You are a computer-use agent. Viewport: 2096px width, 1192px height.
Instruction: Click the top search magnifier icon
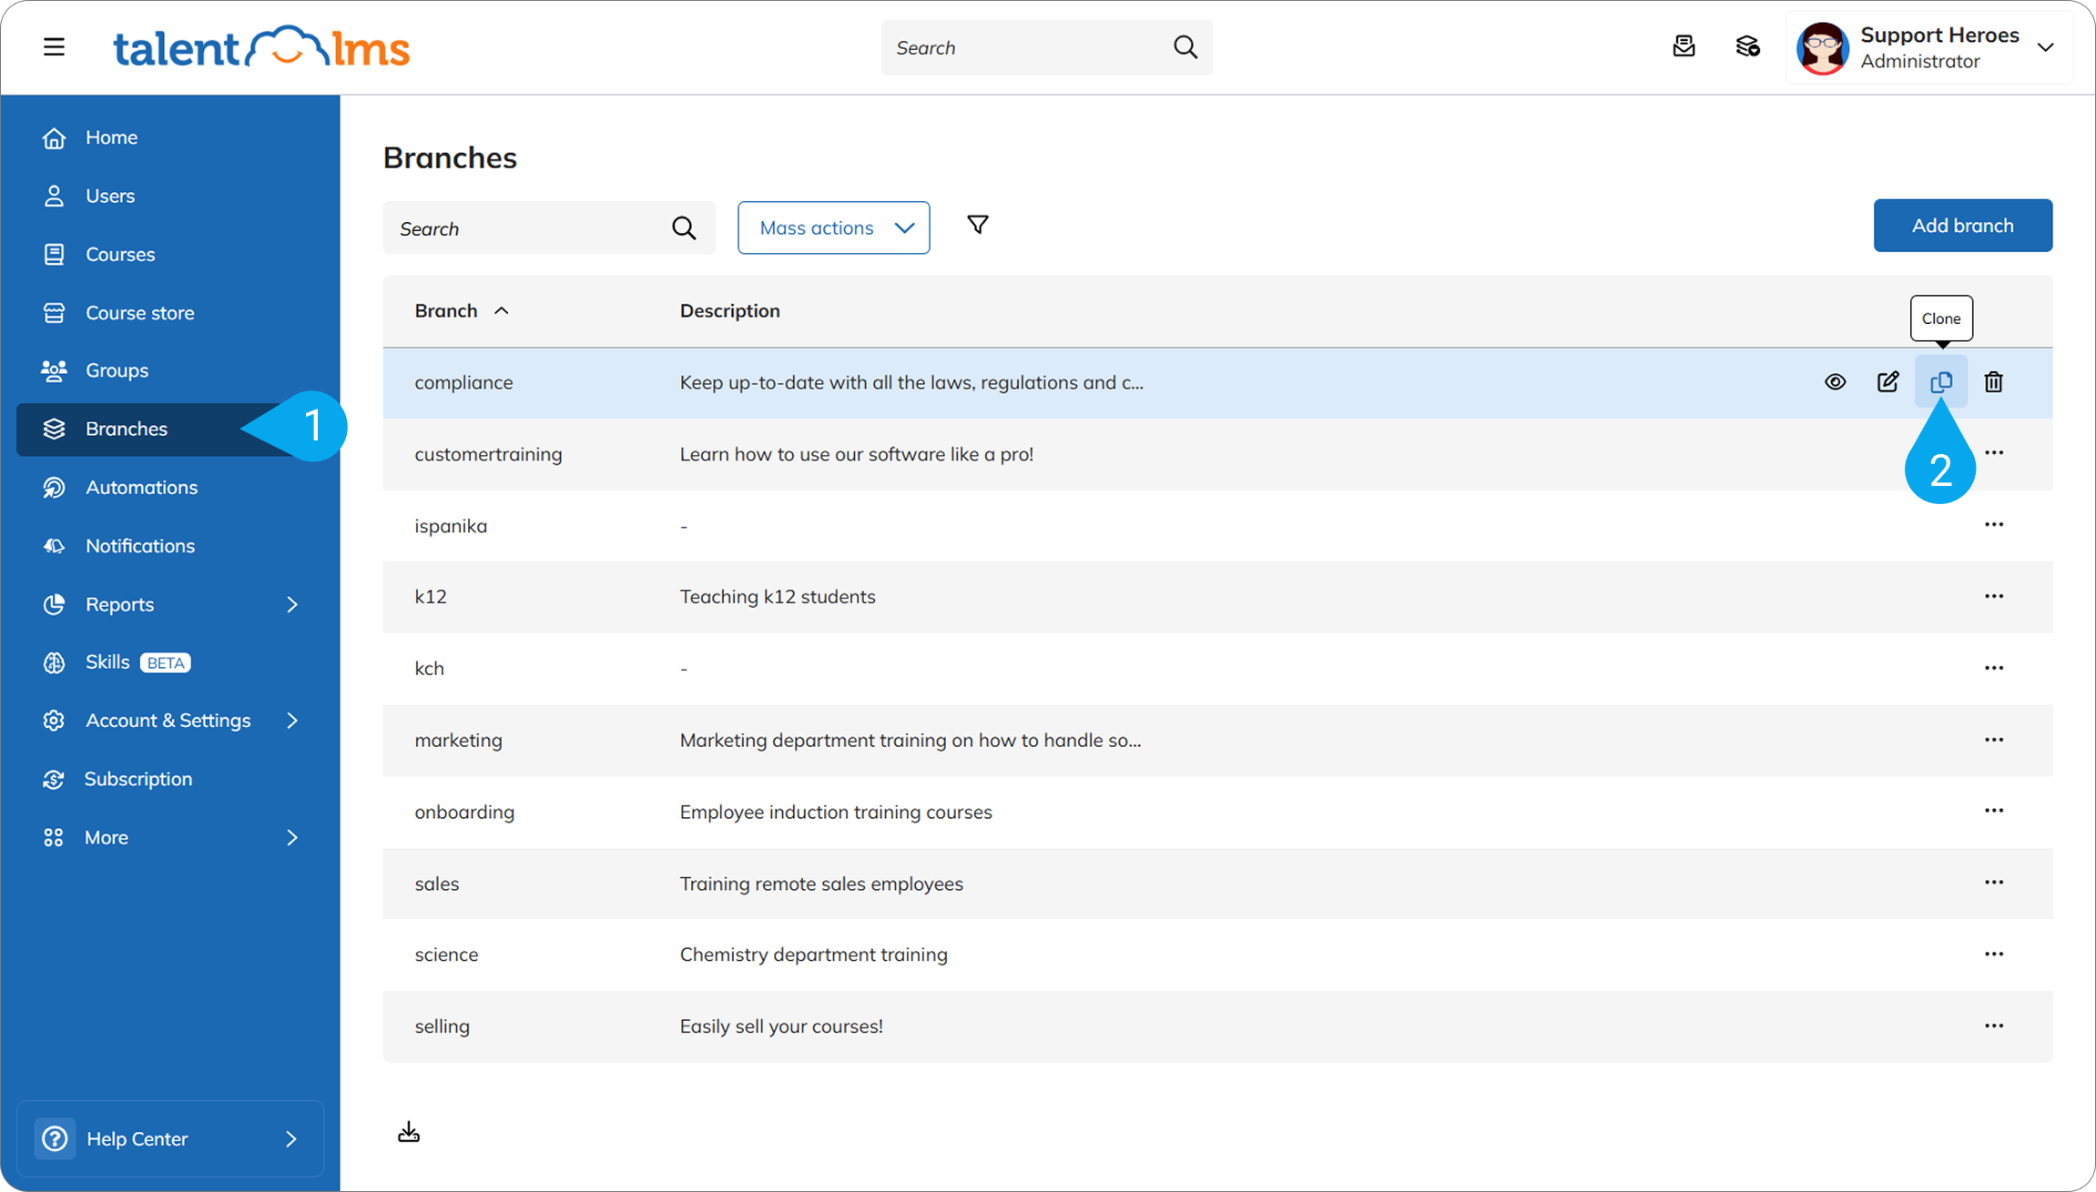click(1185, 46)
